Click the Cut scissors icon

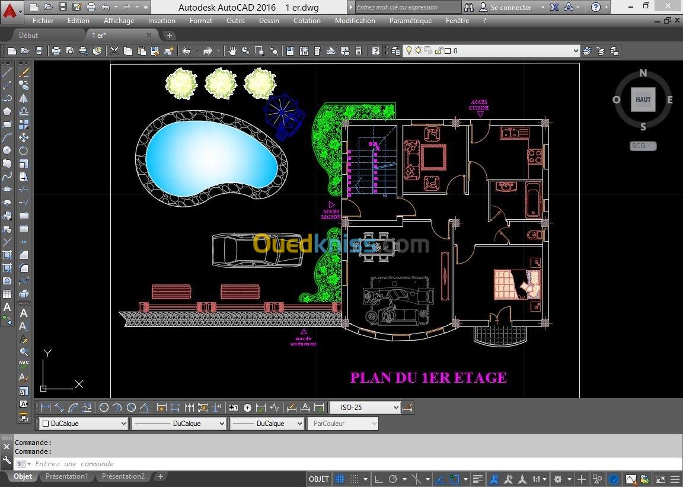pos(114,52)
